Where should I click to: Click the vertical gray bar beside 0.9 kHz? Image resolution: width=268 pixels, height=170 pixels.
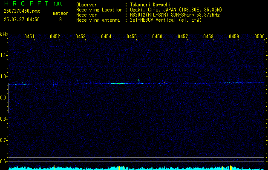(8, 98)
